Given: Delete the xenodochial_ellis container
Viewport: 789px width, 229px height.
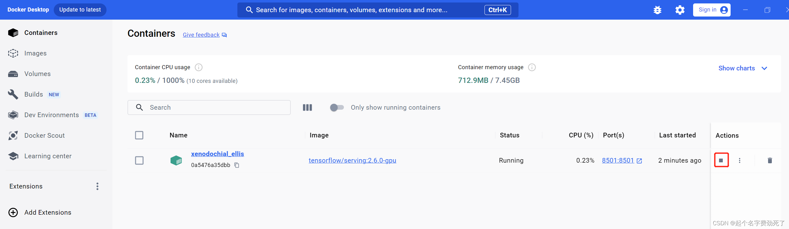Looking at the screenshot, I should click(770, 160).
